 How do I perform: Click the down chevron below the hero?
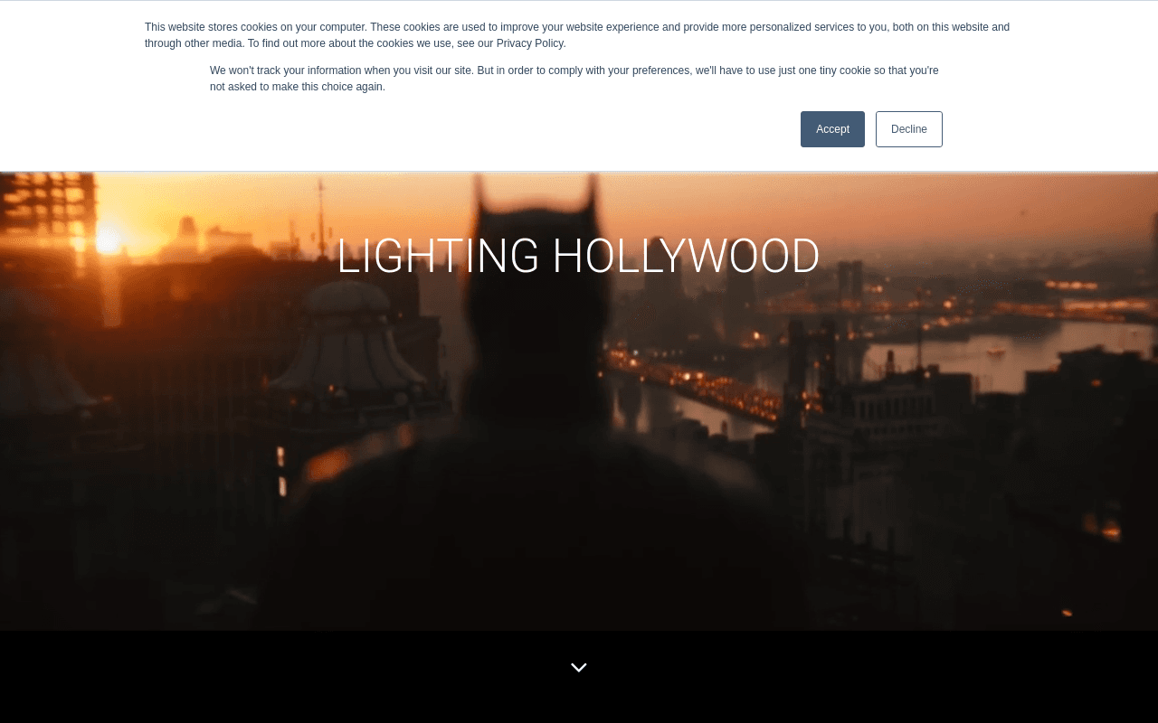pos(579,668)
